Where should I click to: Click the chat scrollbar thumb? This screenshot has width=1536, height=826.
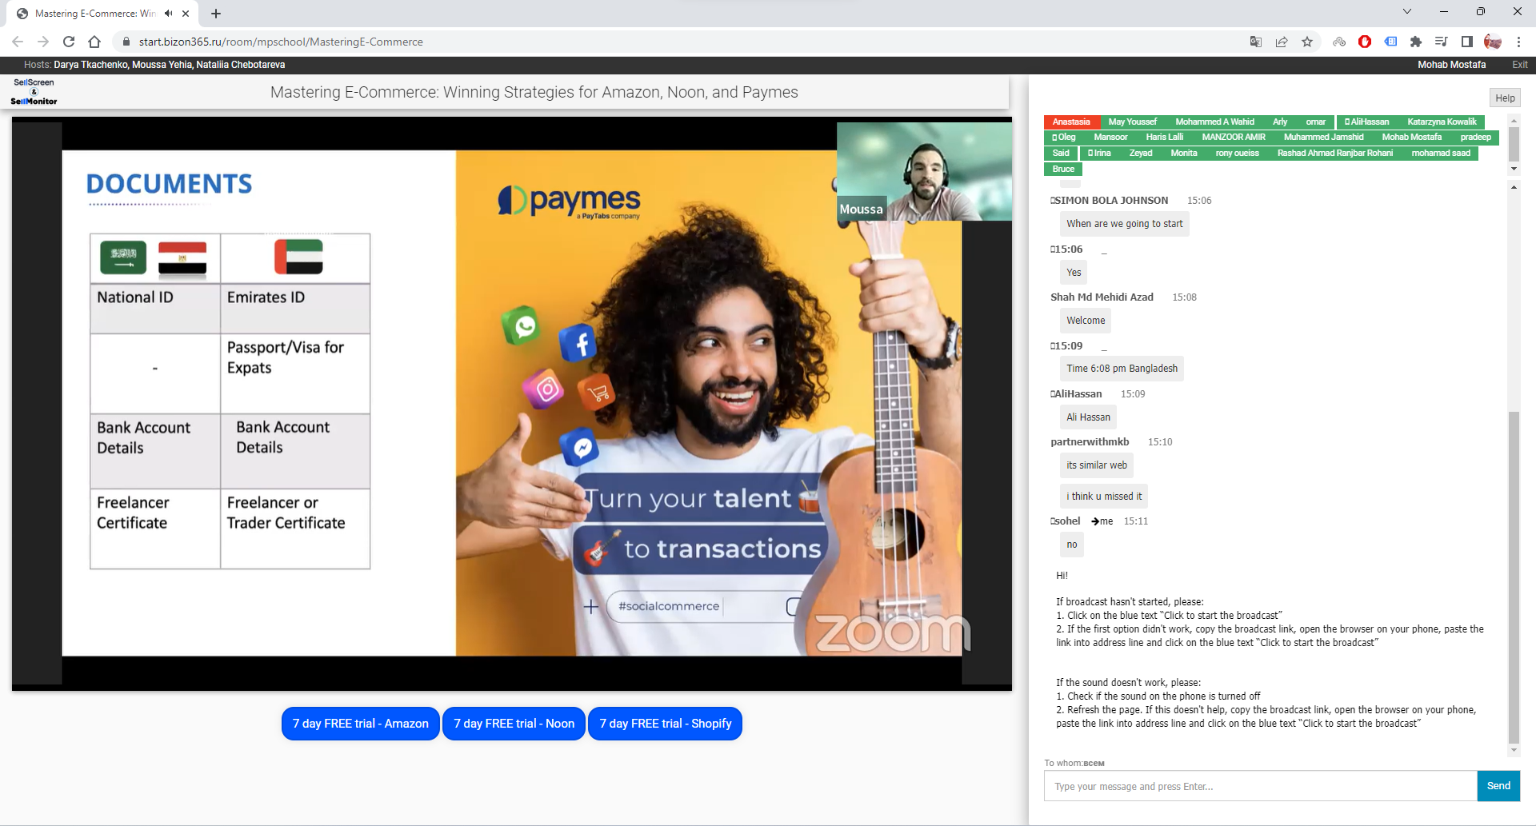(1513, 577)
